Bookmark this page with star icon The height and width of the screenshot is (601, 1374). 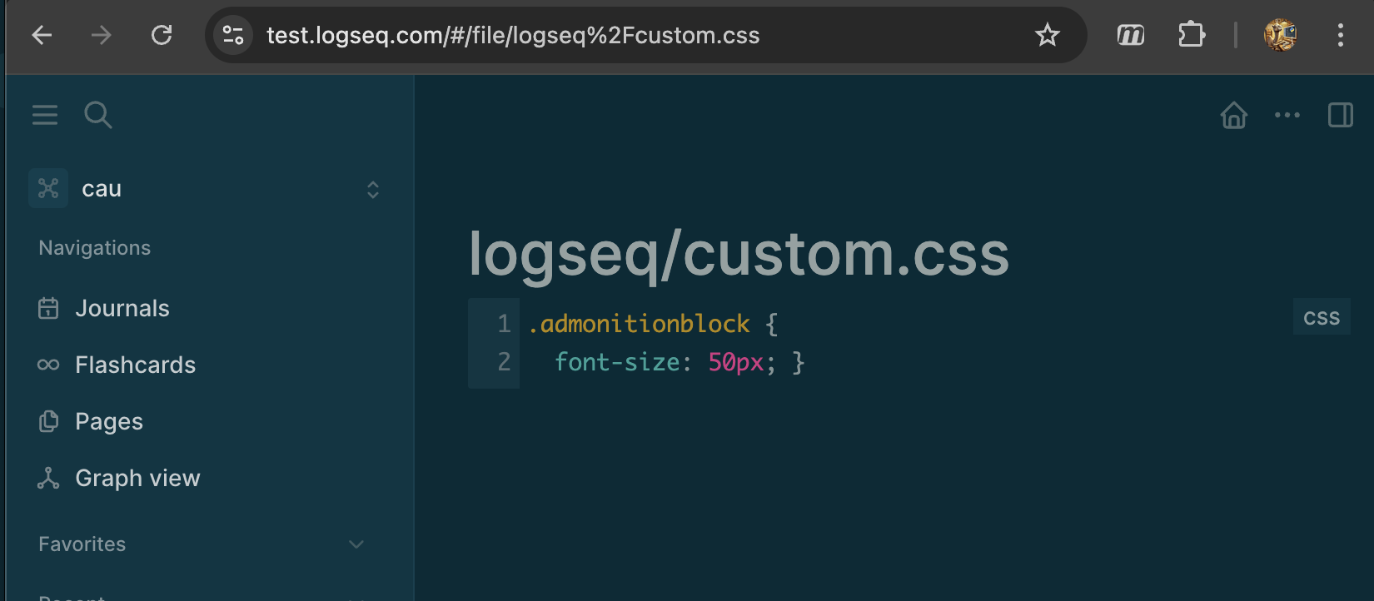pyautogui.click(x=1047, y=35)
